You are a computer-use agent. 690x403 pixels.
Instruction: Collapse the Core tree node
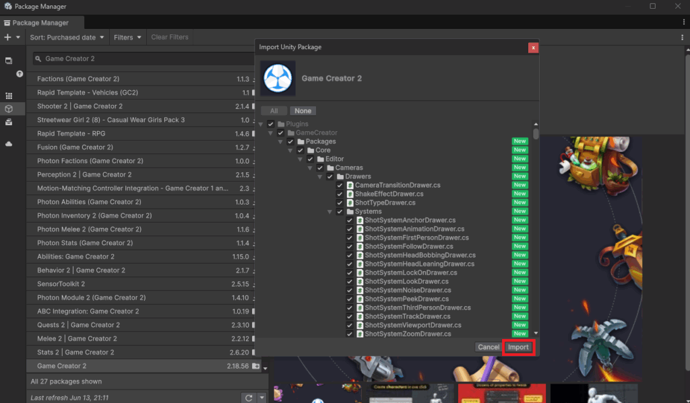(x=290, y=151)
